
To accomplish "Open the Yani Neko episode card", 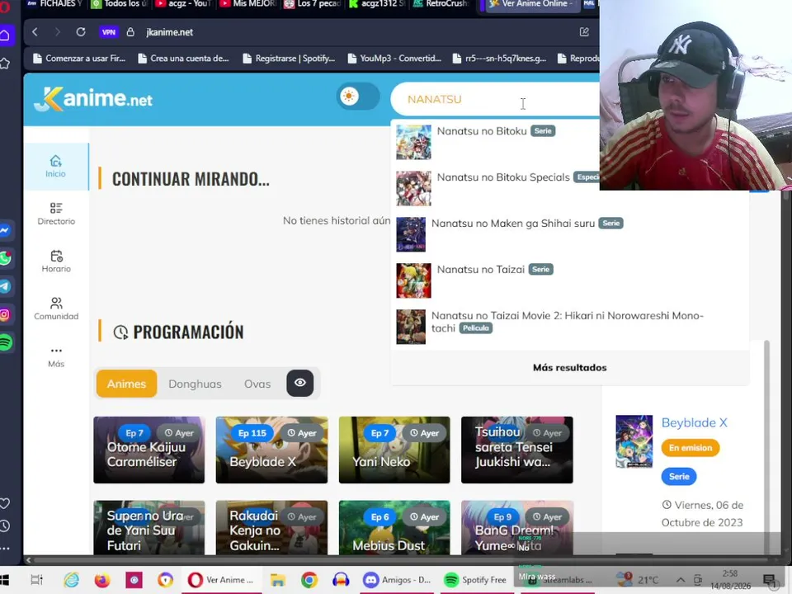I will (394, 450).
